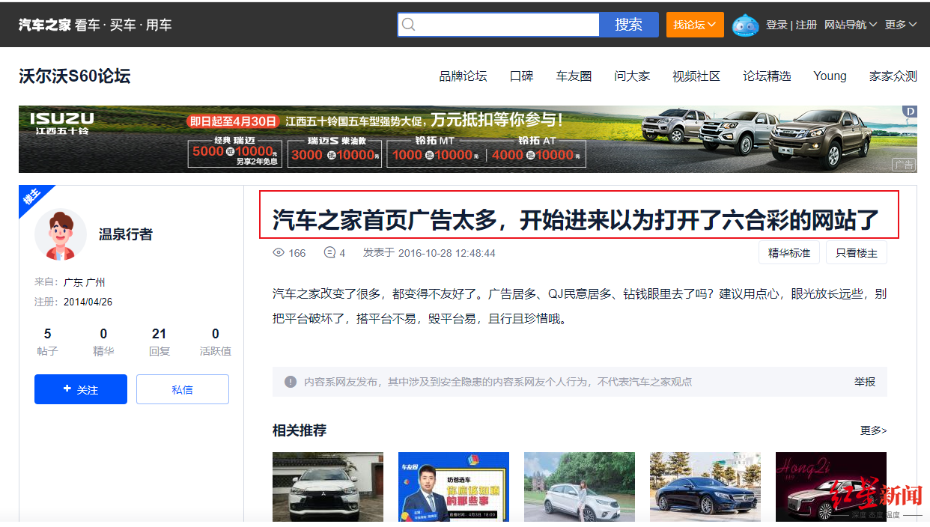Click the 精华 count label
This screenshot has height=527, width=930.
click(x=103, y=351)
